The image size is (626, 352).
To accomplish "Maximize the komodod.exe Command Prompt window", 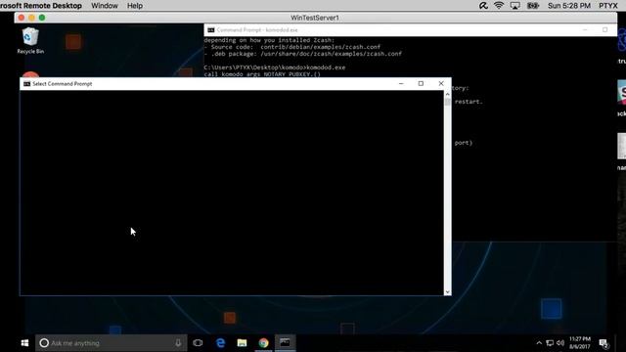I will [604, 30].
